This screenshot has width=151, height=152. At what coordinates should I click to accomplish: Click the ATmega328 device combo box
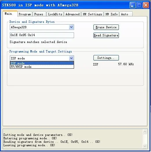point(42,27)
